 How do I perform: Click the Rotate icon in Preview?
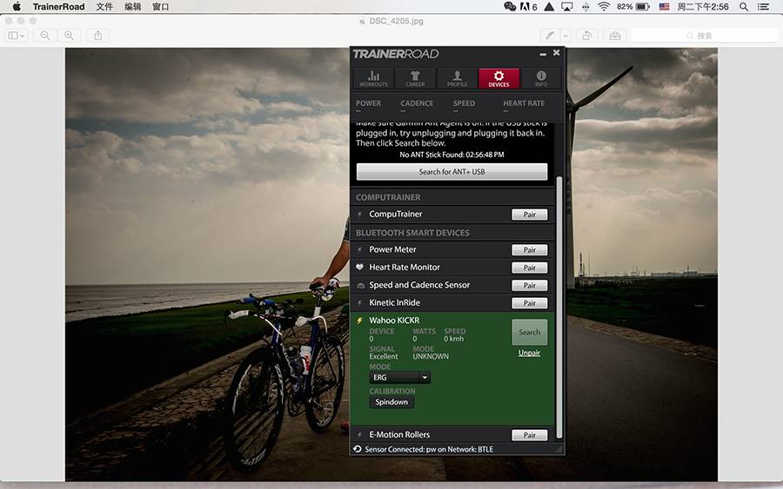tap(587, 36)
